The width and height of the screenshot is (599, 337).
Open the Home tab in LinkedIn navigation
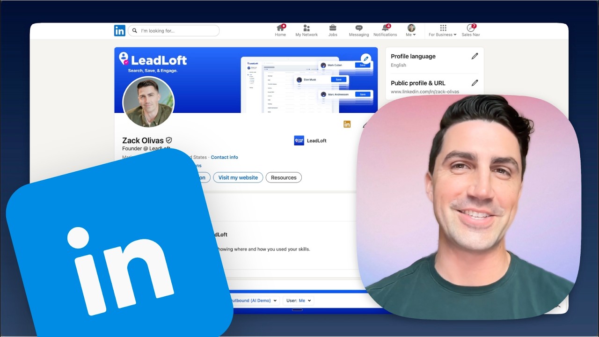click(280, 31)
